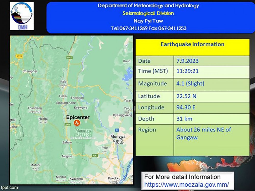Click the AH1 shield above Kale

(x=70, y=58)
